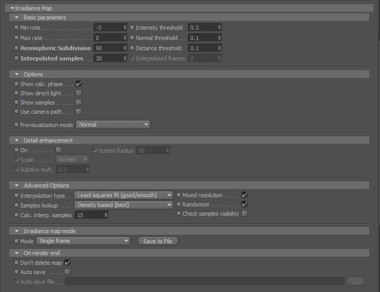This screenshot has width=380, height=292.
Task: Click the Calc. interp. samples value field
Action: click(x=91, y=215)
